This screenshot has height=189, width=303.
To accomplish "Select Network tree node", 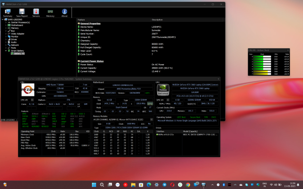I will pos(15,45).
